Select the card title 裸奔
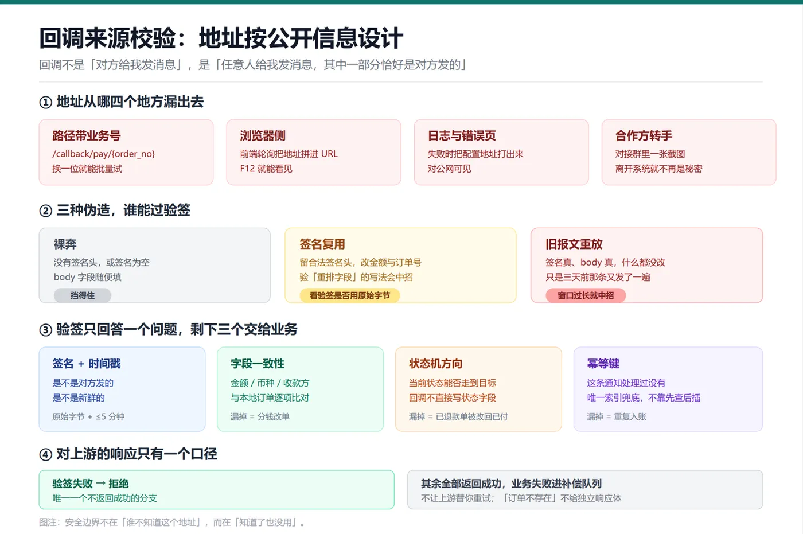The width and height of the screenshot is (803, 534). [x=65, y=244]
